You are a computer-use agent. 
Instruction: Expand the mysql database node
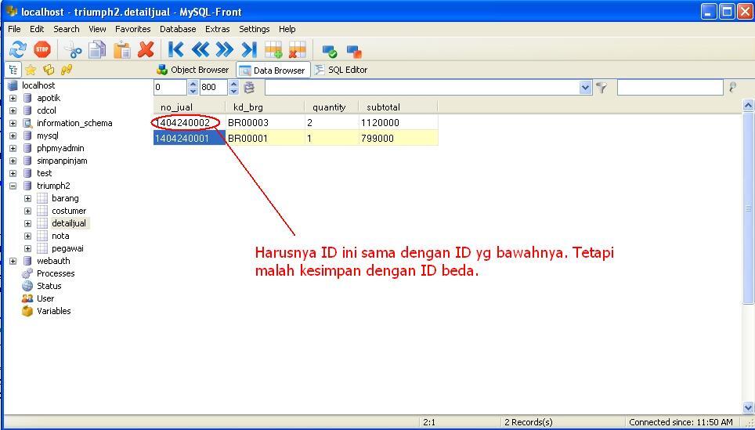click(x=13, y=136)
